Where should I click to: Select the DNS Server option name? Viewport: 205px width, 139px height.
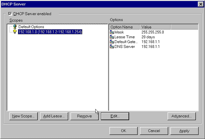[125, 47]
